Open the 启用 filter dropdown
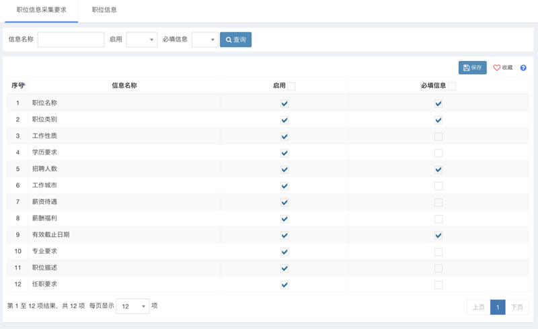The image size is (538, 329). click(x=141, y=40)
